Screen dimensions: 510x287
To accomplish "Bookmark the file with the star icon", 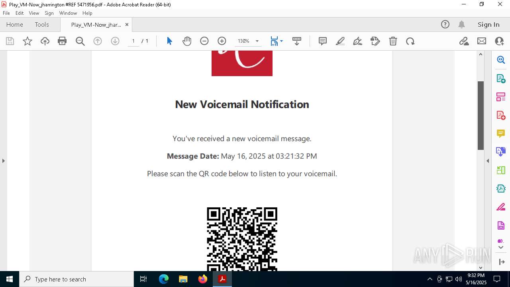I will 27,41.
